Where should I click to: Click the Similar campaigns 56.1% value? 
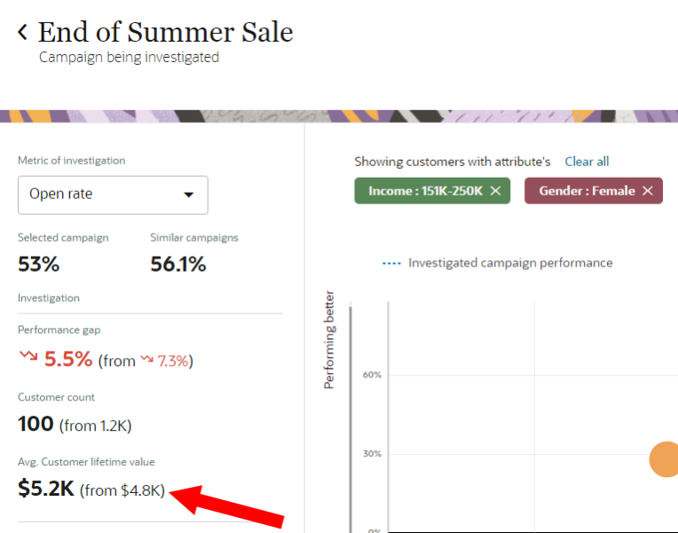pyautogui.click(x=177, y=264)
